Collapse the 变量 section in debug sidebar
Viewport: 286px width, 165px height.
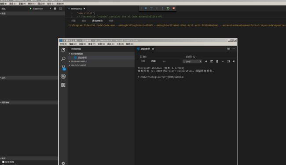point(33,14)
